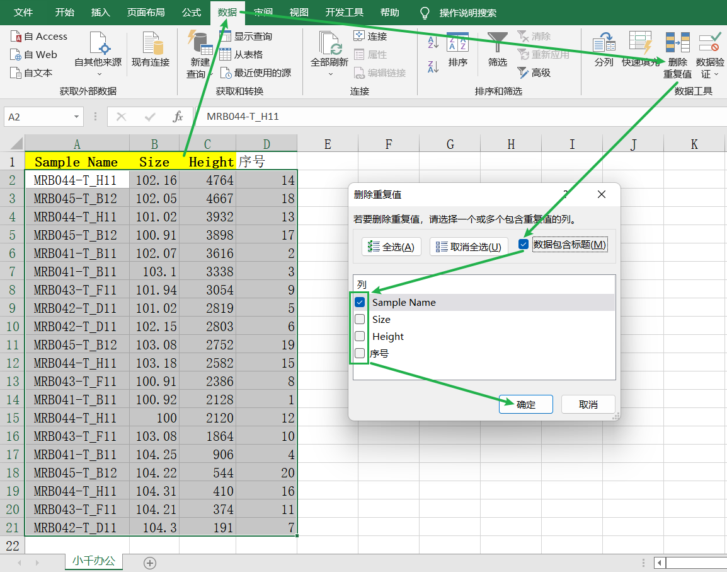
Task: Check the Size column checkbox
Action: [360, 320]
